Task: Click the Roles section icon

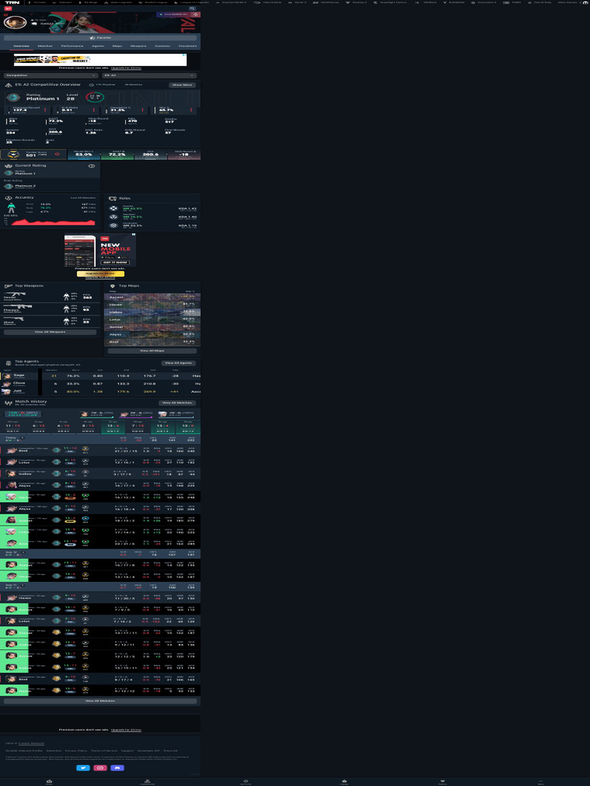Action: (x=112, y=199)
